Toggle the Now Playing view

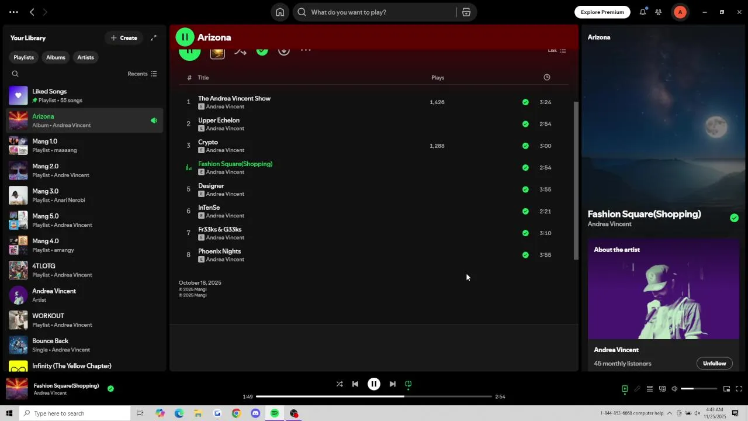(625, 389)
